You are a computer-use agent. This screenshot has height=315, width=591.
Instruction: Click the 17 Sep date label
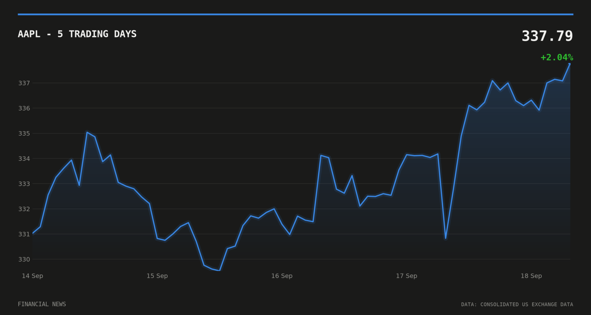click(406, 276)
